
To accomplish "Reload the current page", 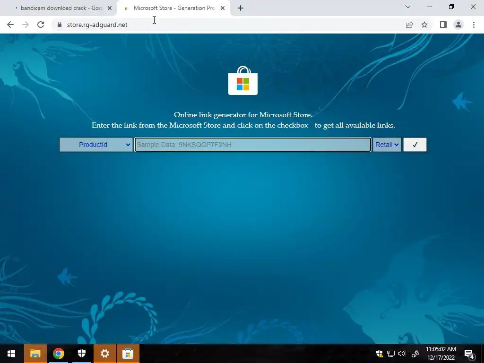I will [41, 25].
